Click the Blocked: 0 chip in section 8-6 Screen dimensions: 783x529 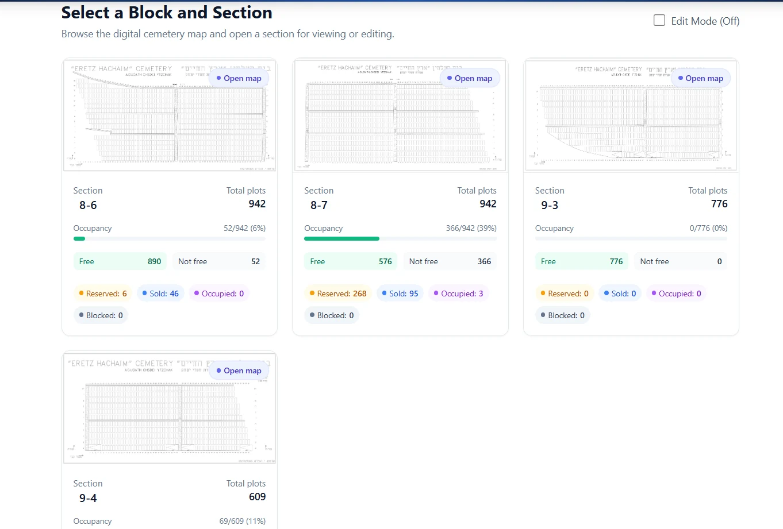click(x=101, y=315)
